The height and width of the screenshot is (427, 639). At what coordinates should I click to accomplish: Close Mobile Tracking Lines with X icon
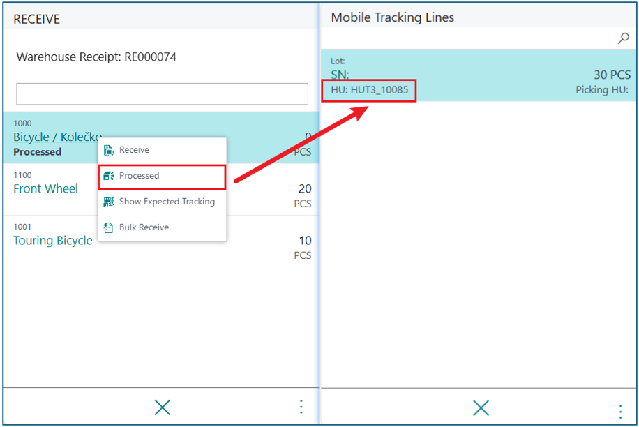pyautogui.click(x=481, y=407)
